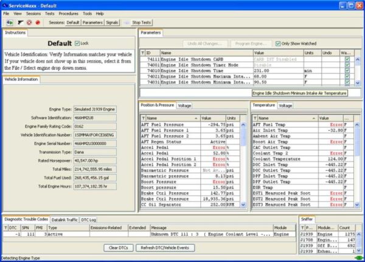Open the Tools menu
The width and height of the screenshot is (365, 262).
click(87, 14)
